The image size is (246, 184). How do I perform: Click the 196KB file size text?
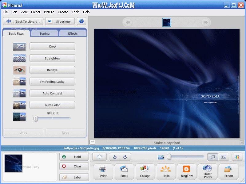coord(165,148)
